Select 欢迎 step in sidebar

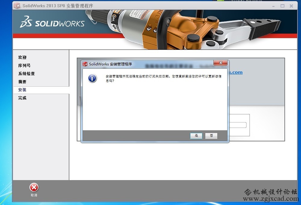coord(22,57)
